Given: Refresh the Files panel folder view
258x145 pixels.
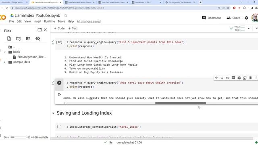Looking at the screenshot, I should 19,39.
